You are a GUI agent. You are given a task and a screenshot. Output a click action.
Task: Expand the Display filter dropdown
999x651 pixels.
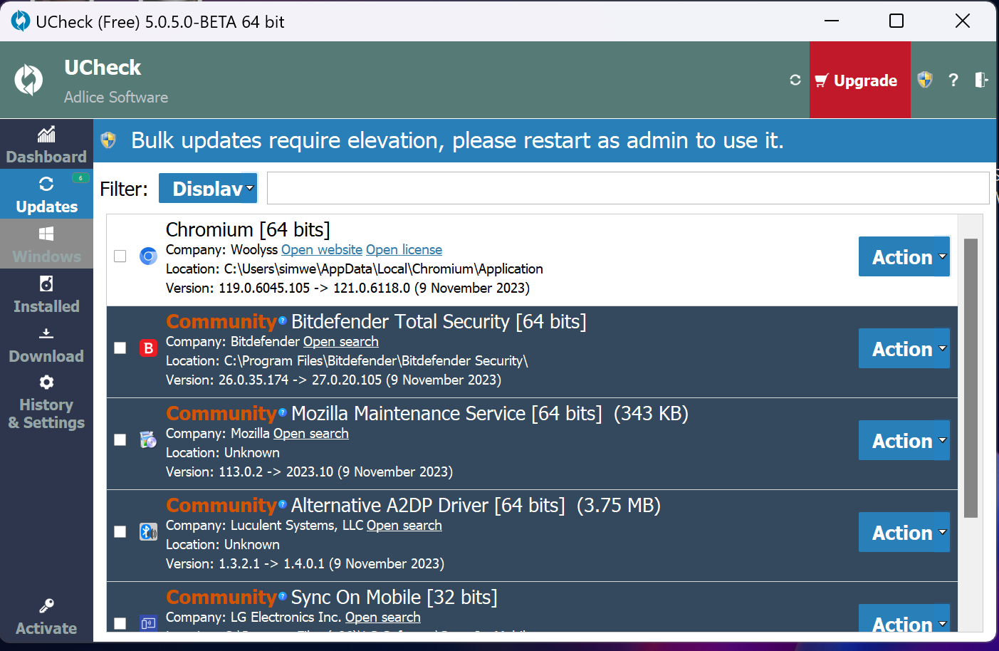pos(208,189)
